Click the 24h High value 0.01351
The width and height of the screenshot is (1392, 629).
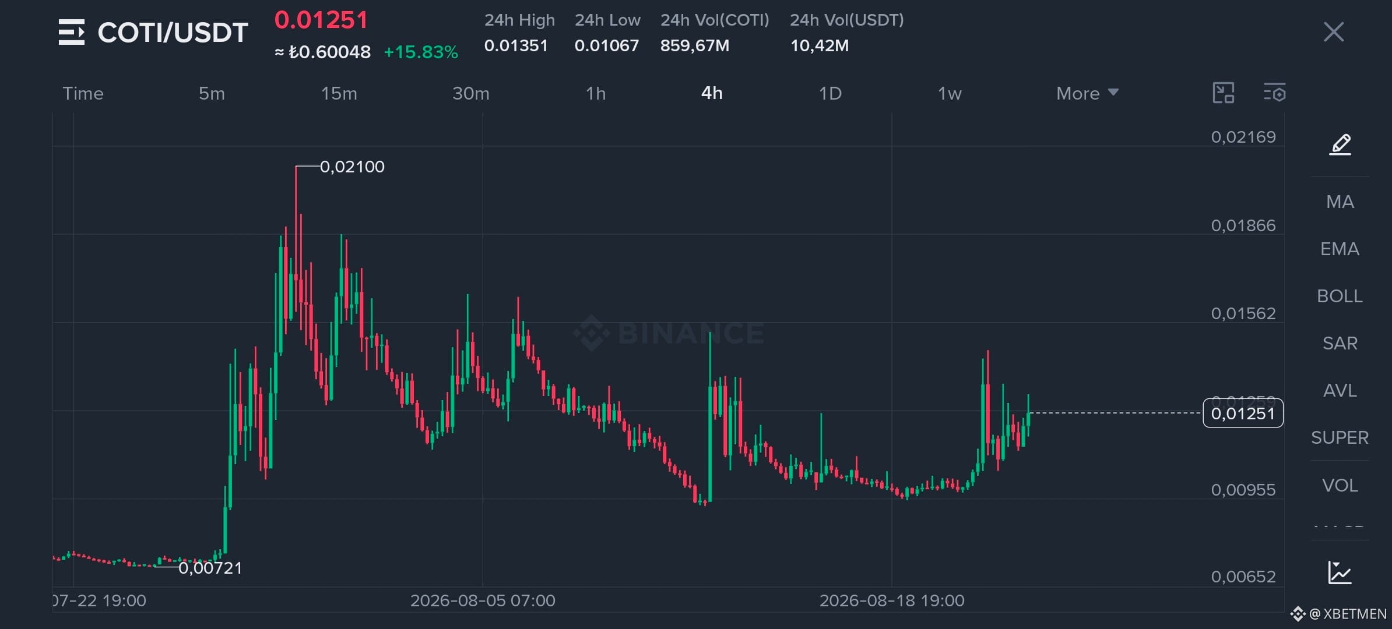(516, 45)
